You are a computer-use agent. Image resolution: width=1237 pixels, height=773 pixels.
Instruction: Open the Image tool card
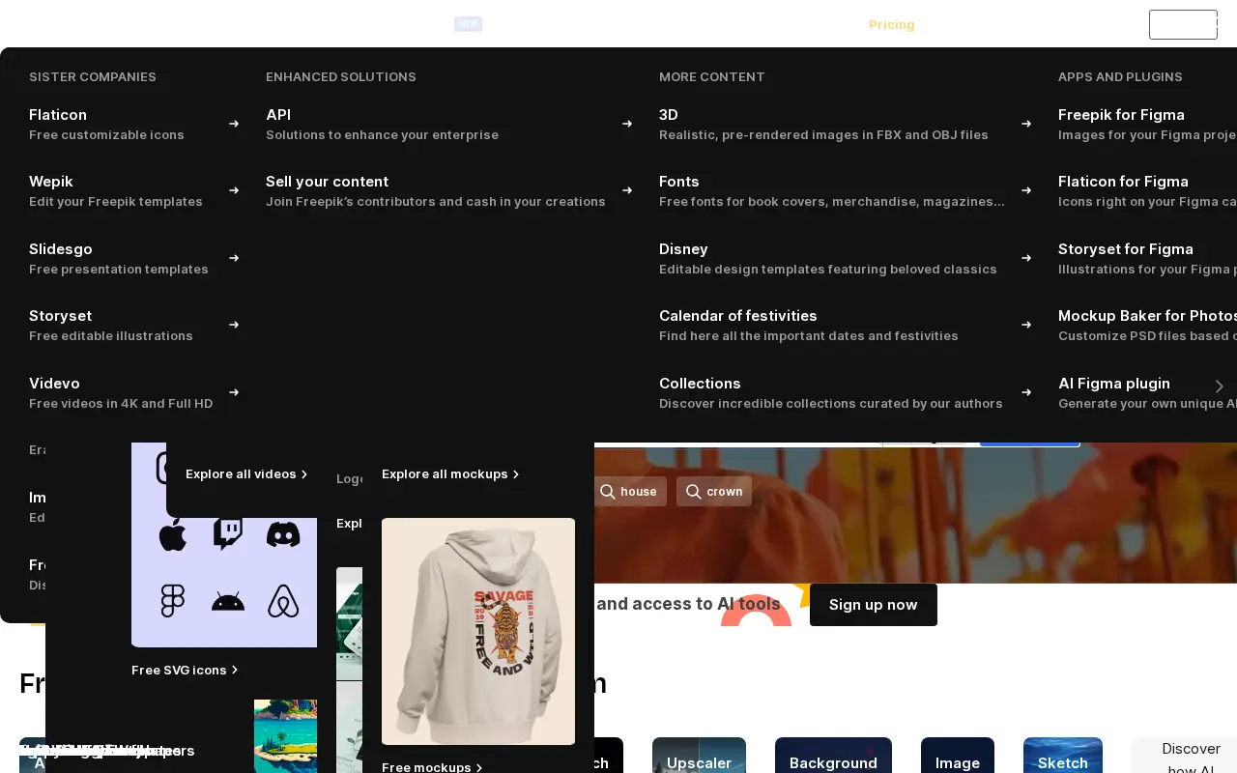[x=958, y=756]
